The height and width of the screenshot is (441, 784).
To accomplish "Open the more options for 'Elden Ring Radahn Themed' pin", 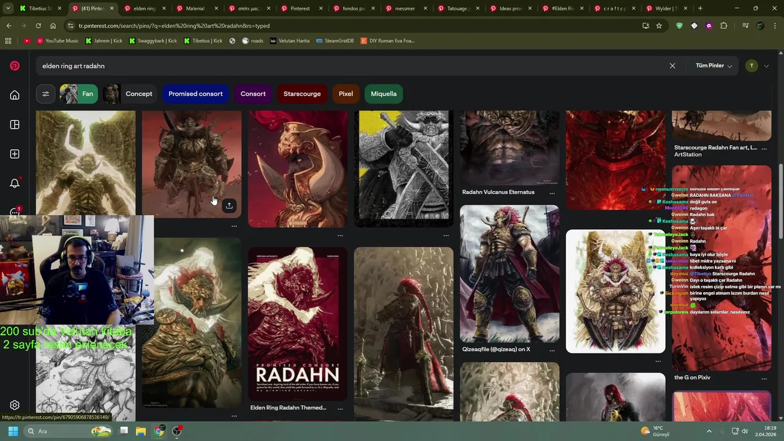I will [x=340, y=408].
